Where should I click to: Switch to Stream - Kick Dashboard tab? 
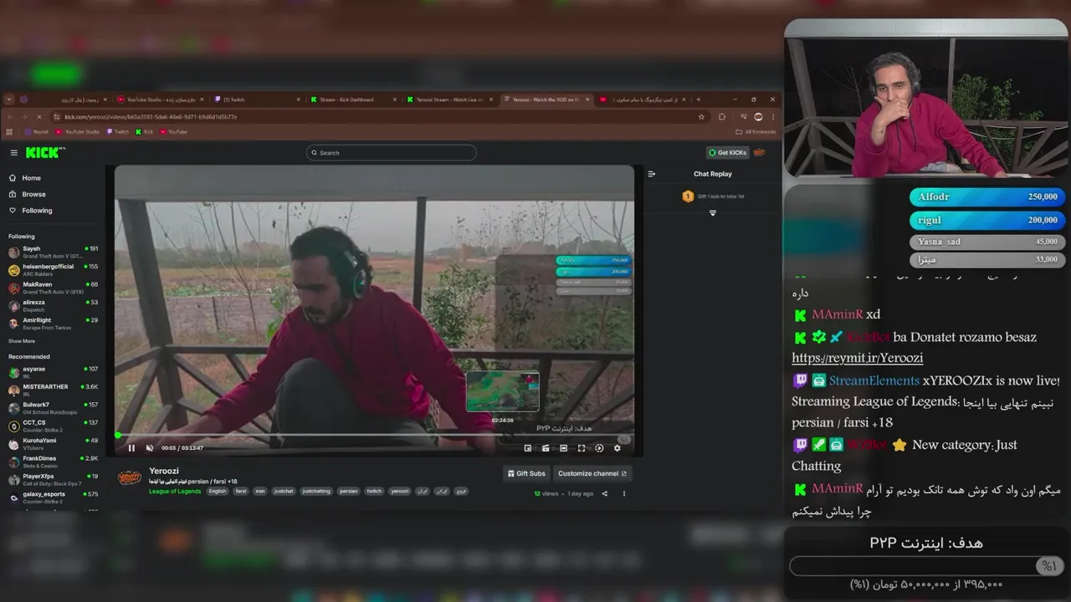point(352,99)
